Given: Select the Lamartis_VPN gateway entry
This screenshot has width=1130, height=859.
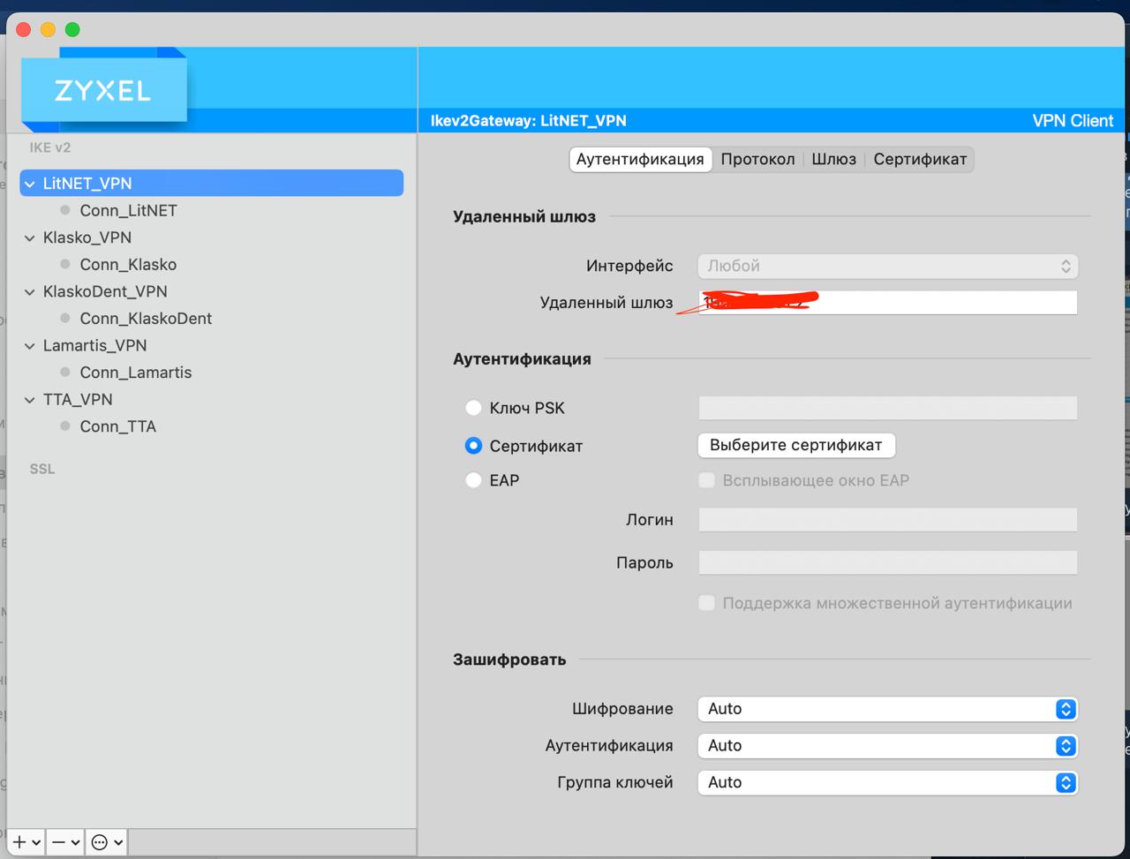Looking at the screenshot, I should 94,345.
